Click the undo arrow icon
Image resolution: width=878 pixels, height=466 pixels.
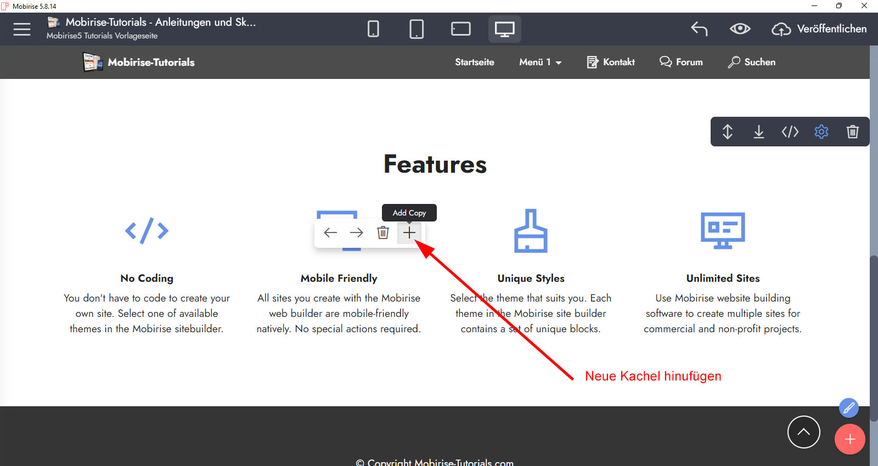(x=699, y=29)
